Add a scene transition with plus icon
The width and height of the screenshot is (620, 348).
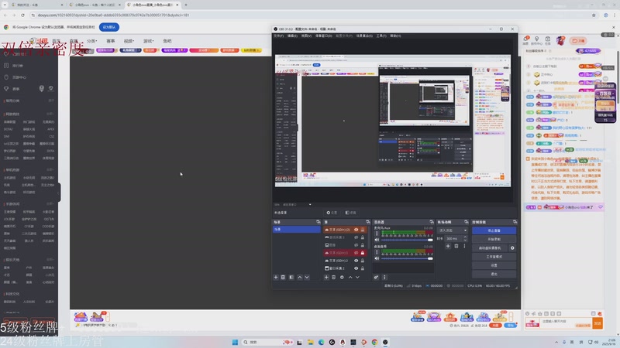click(x=448, y=246)
